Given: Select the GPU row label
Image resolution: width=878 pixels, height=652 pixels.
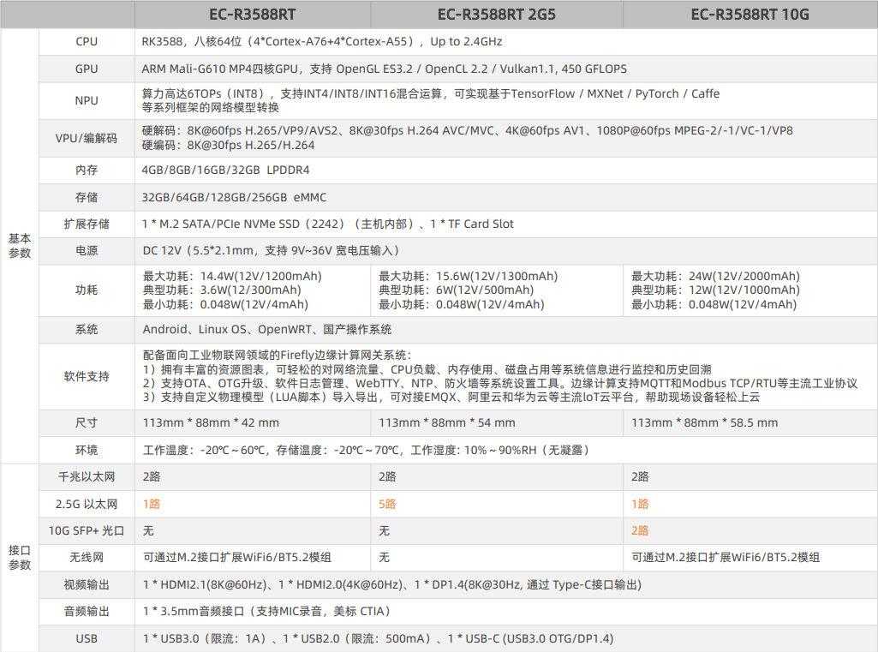Looking at the screenshot, I should (x=86, y=69).
